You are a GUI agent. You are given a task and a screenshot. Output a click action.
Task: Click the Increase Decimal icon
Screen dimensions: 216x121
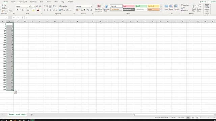(88, 10)
